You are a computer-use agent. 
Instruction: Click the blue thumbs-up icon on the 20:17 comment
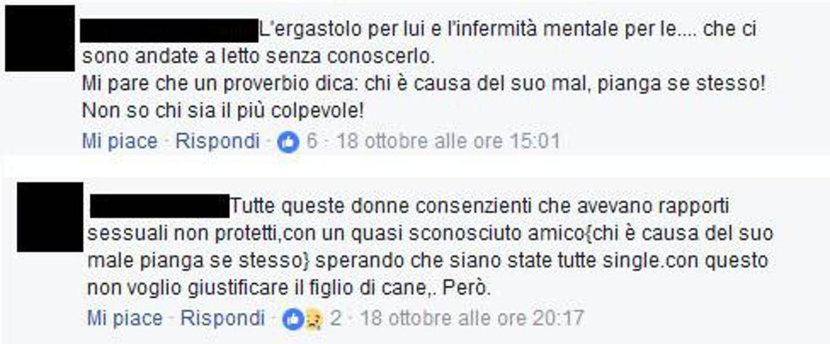(x=293, y=318)
